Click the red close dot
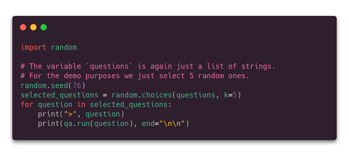349x156 pixels. 23,27
